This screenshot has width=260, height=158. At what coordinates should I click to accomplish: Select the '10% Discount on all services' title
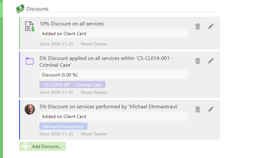71,24
